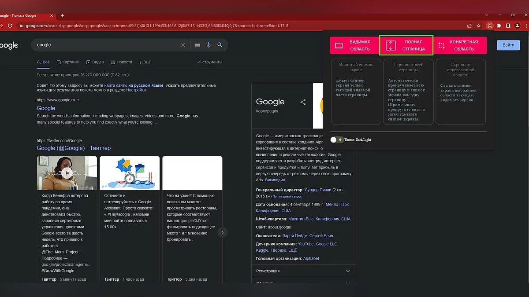
Task: Toggle the Dark/Light theme switch
Action: (337, 139)
